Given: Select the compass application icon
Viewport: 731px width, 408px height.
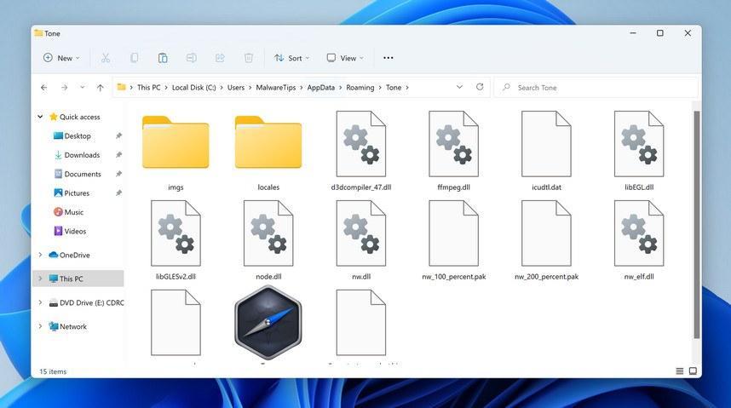Looking at the screenshot, I should 268,323.
